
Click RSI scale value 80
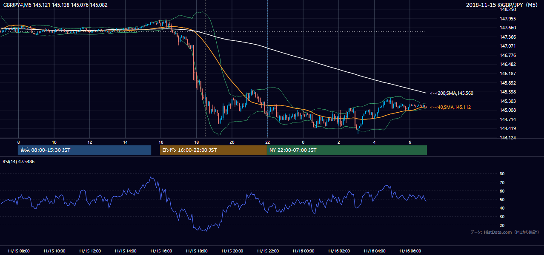coord(502,174)
